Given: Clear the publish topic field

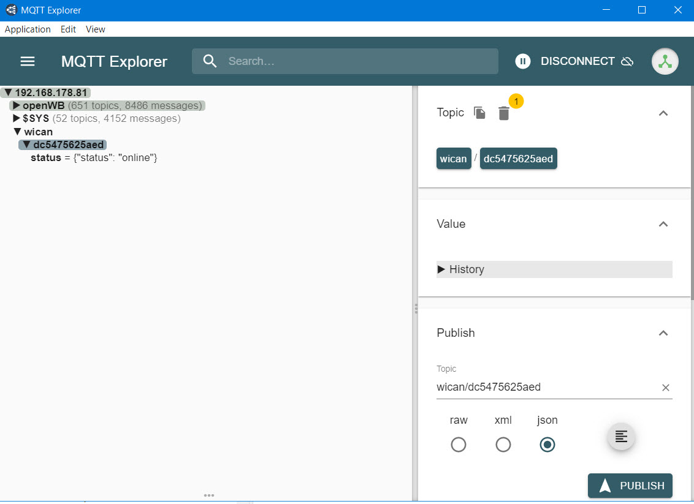Looking at the screenshot, I should [665, 388].
